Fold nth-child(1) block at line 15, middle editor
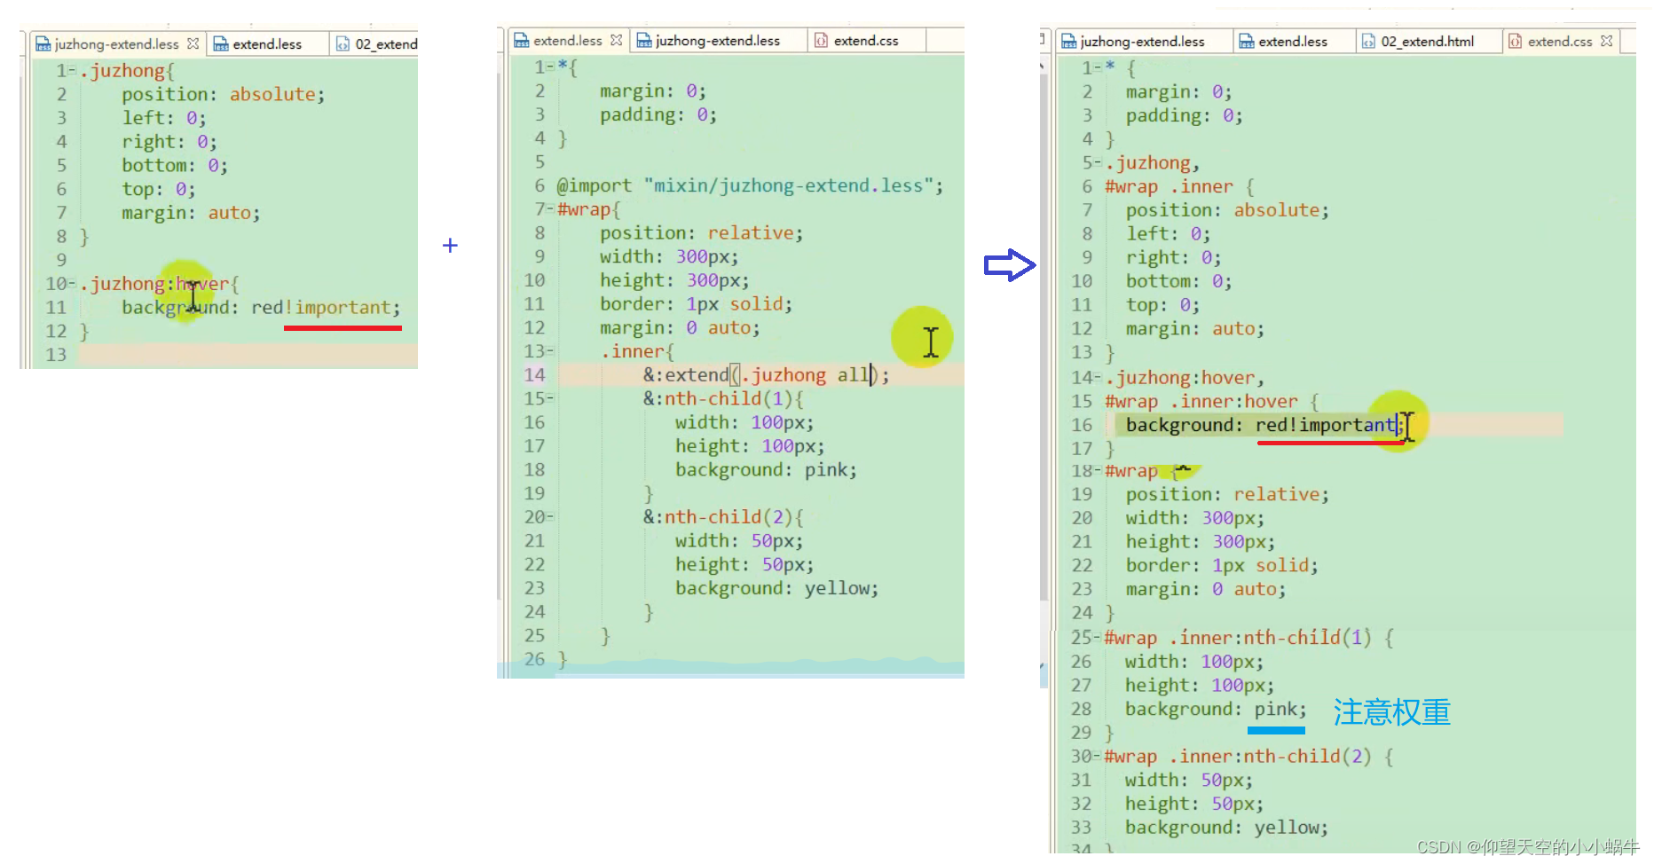Screen dimensions: 1654x864 [550, 398]
